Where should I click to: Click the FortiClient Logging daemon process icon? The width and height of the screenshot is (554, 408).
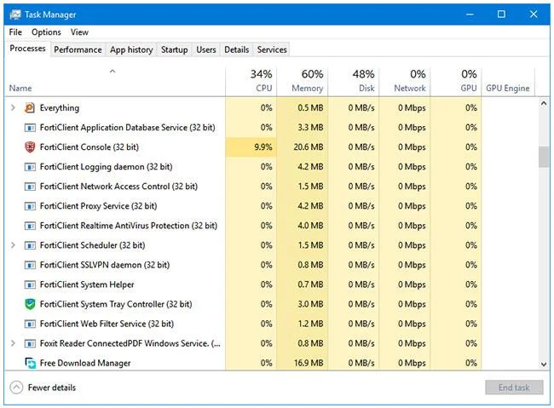[x=30, y=167]
